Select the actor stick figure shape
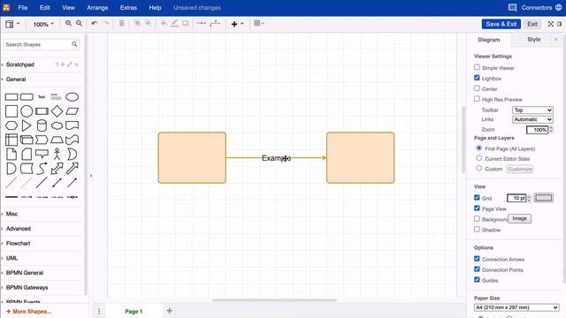This screenshot has width=566, height=318. click(x=57, y=154)
